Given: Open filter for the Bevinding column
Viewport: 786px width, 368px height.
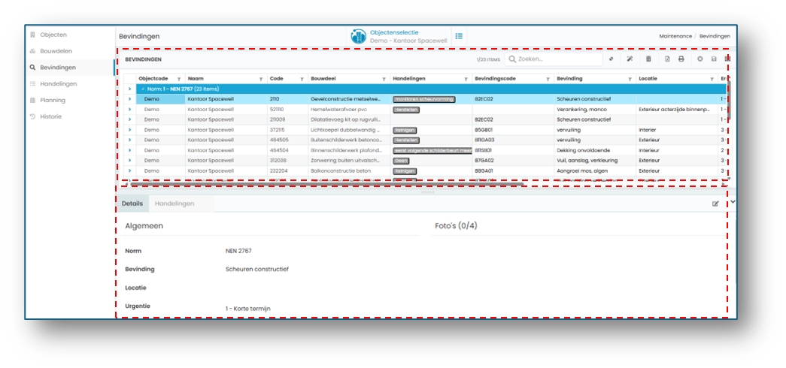Looking at the screenshot, I should [630, 79].
